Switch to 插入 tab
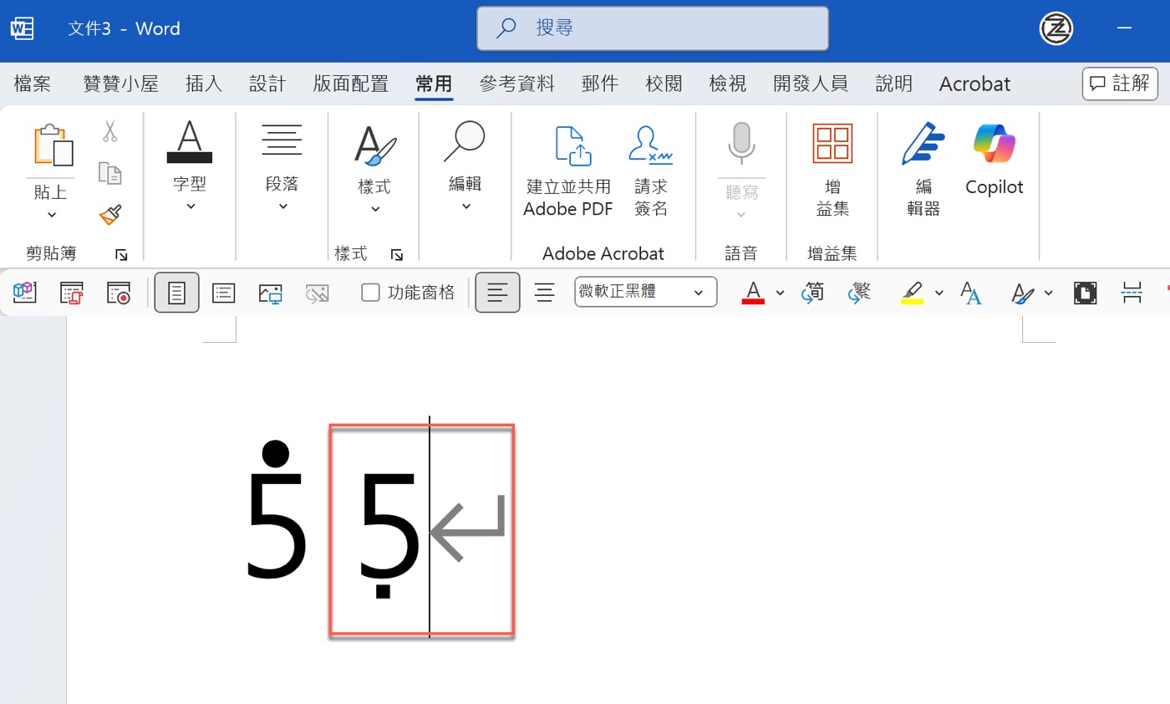Screen dimensions: 1170x704 [x=204, y=84]
